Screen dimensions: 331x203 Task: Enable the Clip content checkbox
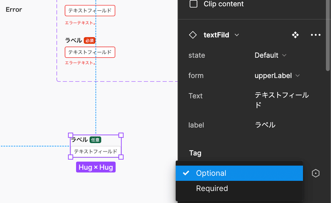click(193, 4)
